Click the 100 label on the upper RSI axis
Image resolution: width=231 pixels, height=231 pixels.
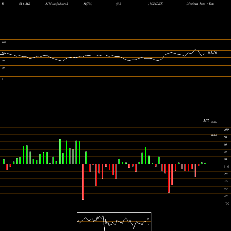[x=4, y=42]
